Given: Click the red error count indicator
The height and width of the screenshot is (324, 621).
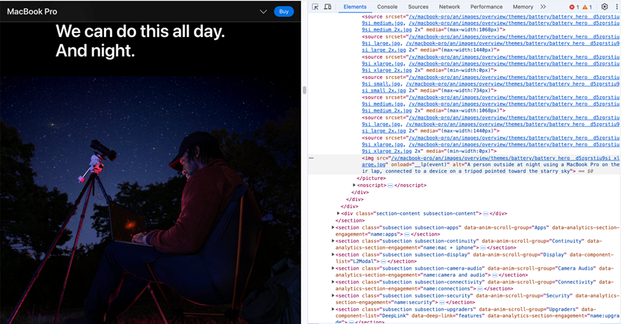Looking at the screenshot, I should pyautogui.click(x=574, y=7).
